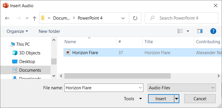Screen dimensions: 222x108
Task: Click the Horizon Flare title cell
Action: click(x=157, y=53)
